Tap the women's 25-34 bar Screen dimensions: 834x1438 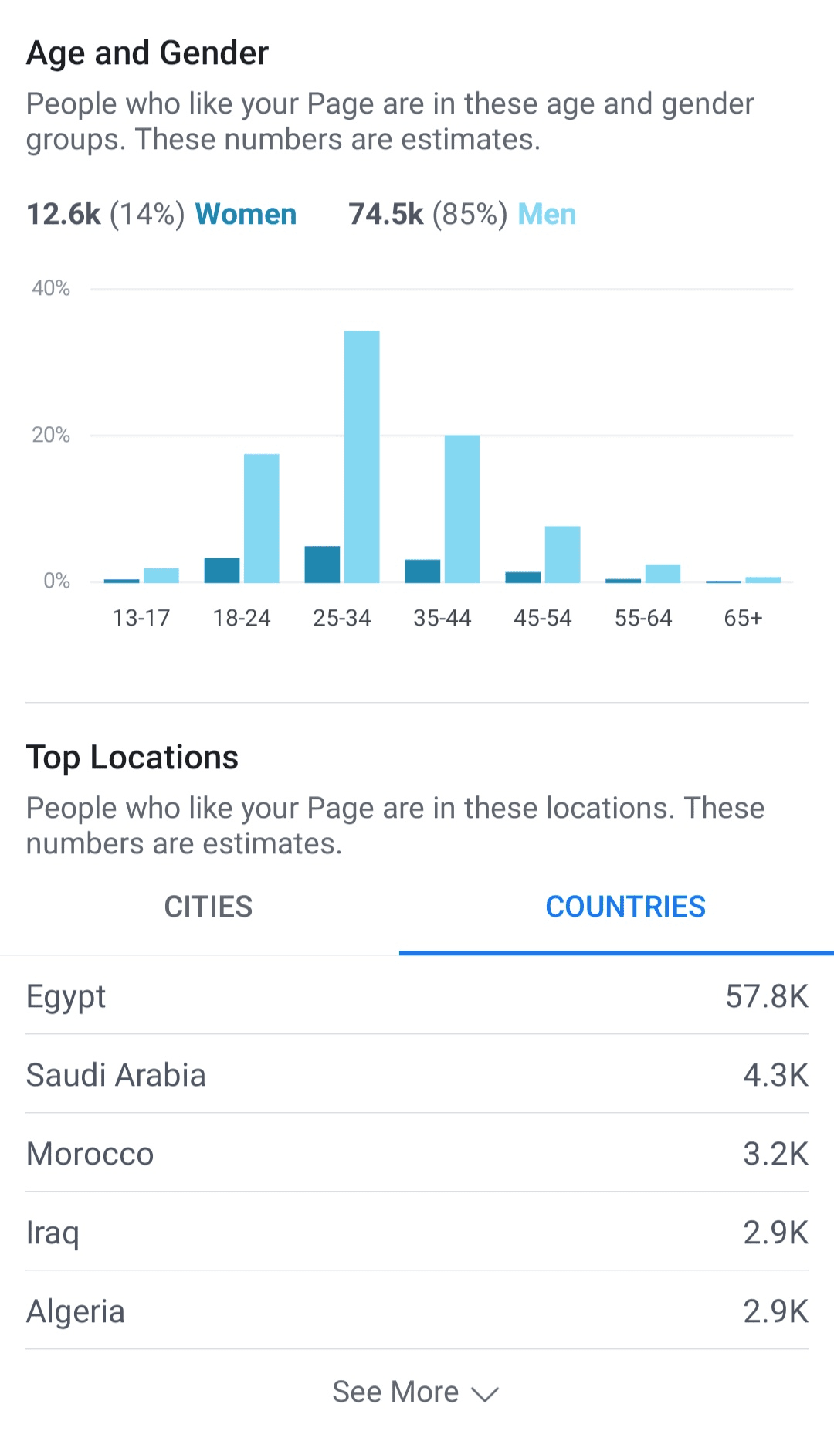click(322, 565)
